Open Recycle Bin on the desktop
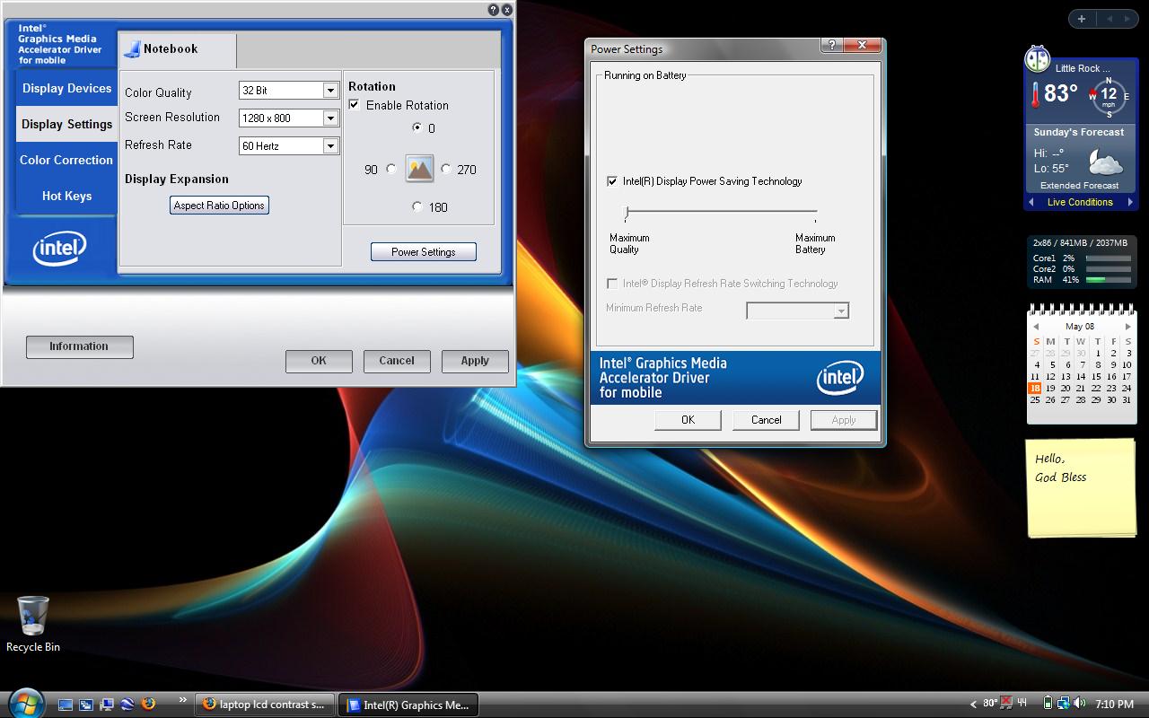The width and height of the screenshot is (1149, 718). [x=33, y=624]
